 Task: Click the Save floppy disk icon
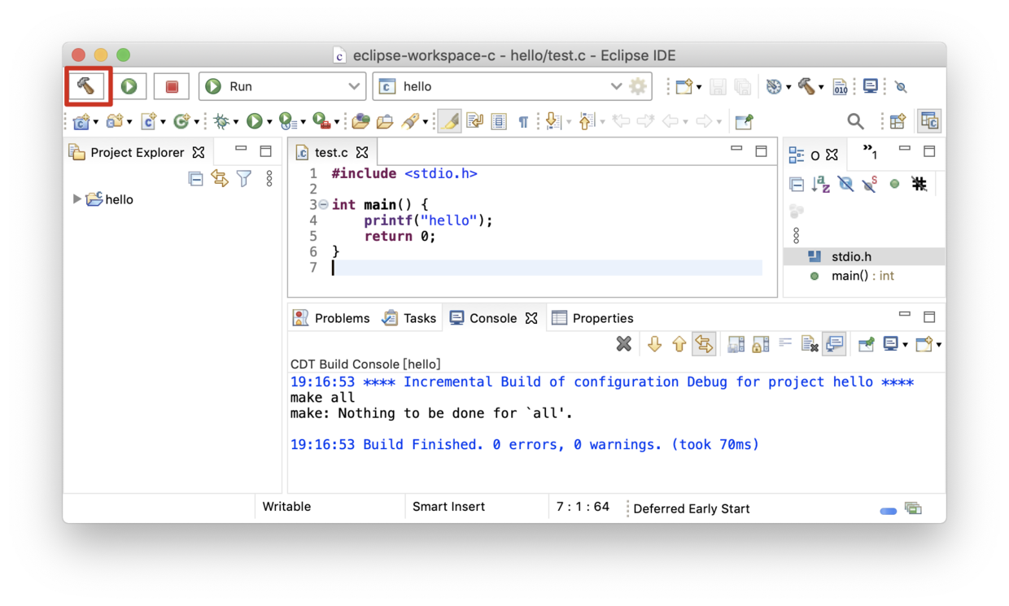718,86
